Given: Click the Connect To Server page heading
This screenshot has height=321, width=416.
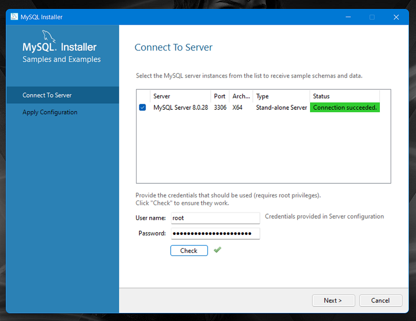Looking at the screenshot, I should (174, 47).
